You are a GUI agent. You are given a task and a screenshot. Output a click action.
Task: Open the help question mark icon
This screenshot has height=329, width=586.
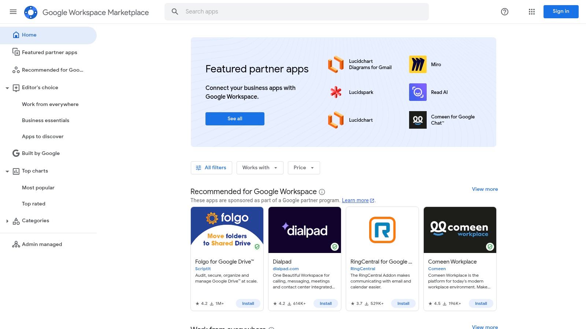(505, 12)
